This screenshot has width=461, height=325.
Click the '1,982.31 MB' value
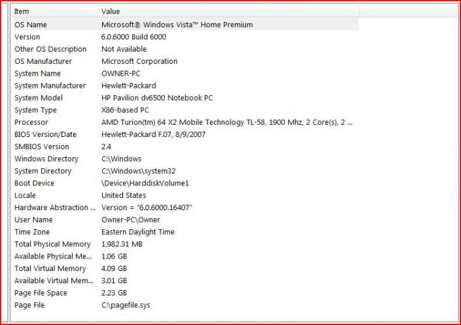(x=122, y=244)
